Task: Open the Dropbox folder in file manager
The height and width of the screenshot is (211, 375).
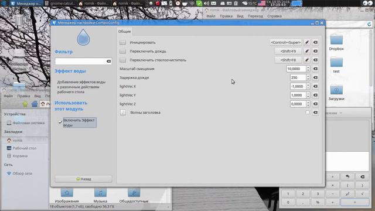Action: [336, 42]
